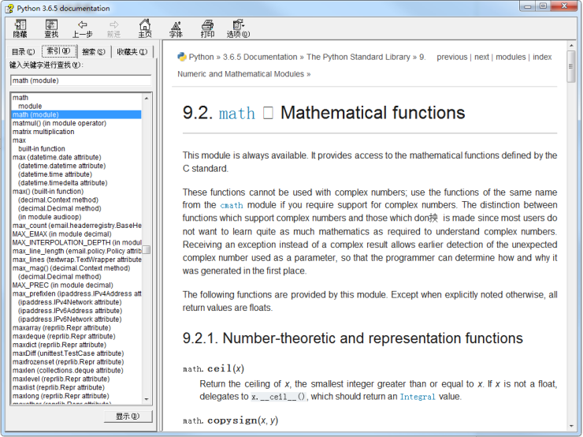Go to the next page link
Image resolution: width=583 pixels, height=437 pixels.
(481, 57)
